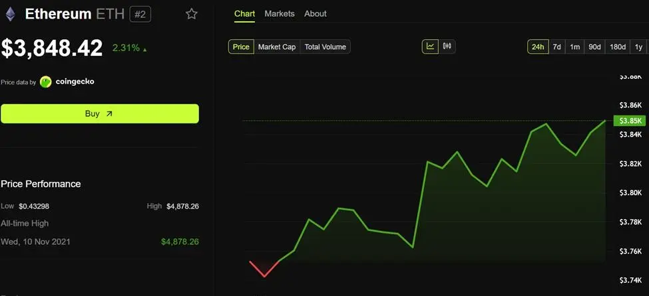
Task: Click the Ethereum diamond logo icon
Action: click(x=10, y=15)
